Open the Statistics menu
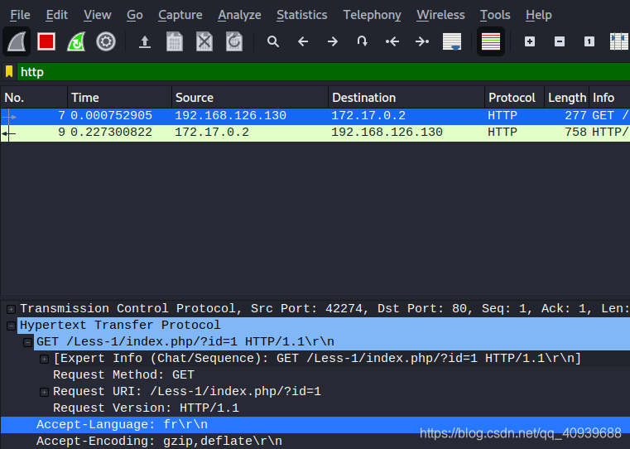 pos(301,15)
